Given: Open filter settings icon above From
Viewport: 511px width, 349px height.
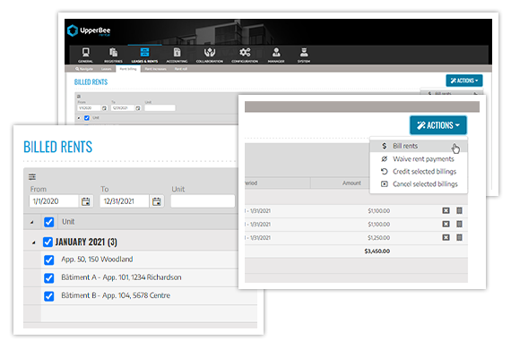Looking at the screenshot, I should coord(32,177).
